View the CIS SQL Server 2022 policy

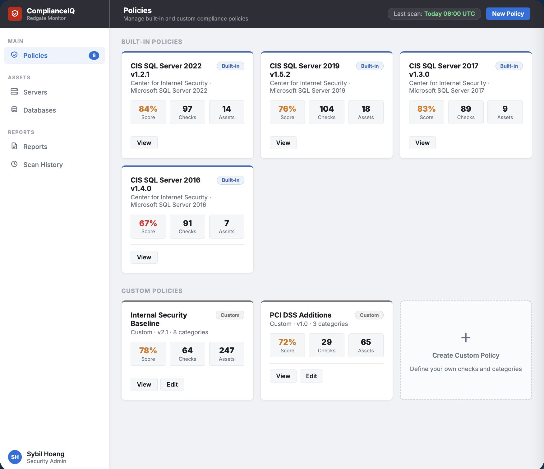click(144, 142)
